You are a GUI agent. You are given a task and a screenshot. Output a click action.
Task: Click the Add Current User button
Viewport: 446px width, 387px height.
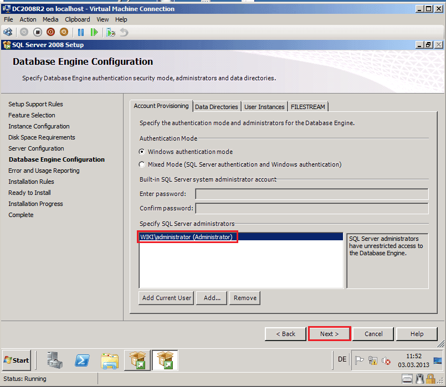[166, 298]
